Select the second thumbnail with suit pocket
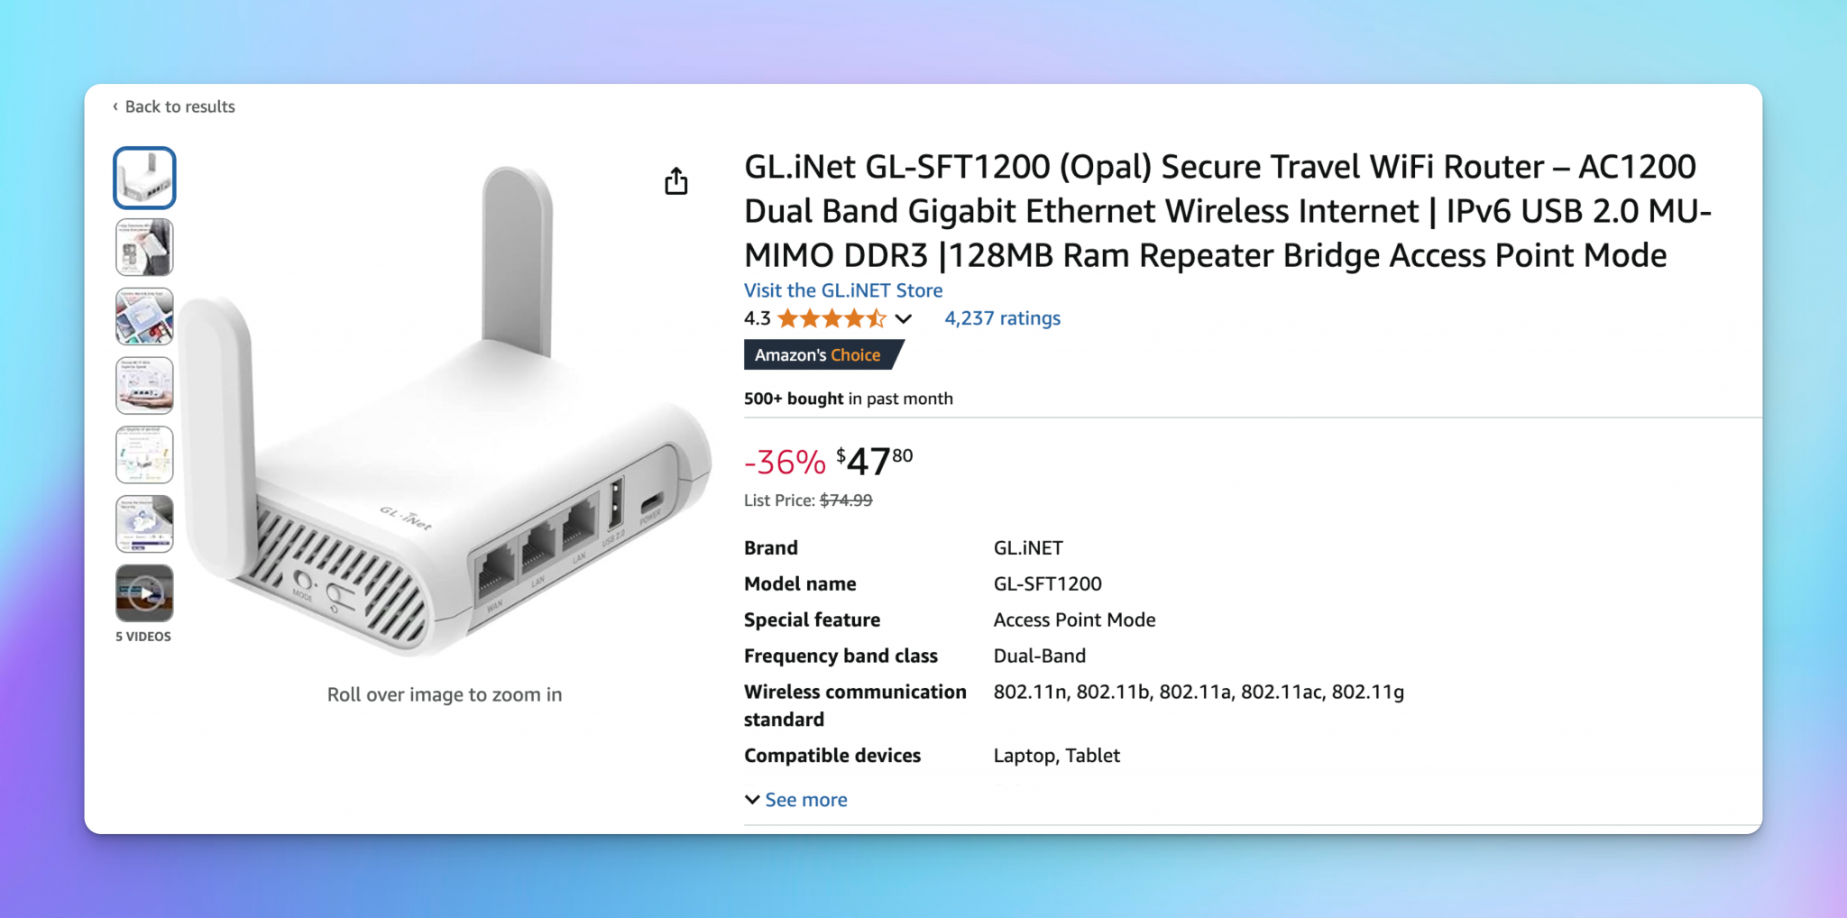This screenshot has height=918, width=1847. [144, 247]
